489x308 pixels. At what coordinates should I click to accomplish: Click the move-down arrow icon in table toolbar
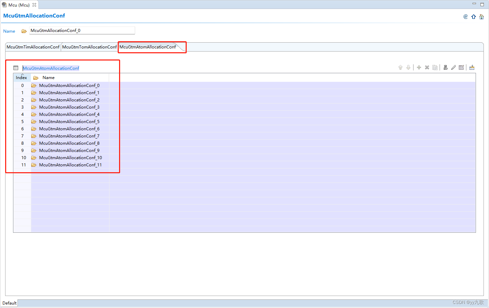[x=408, y=67]
